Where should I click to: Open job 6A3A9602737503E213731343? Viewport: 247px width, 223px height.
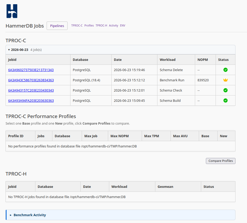click(31, 70)
